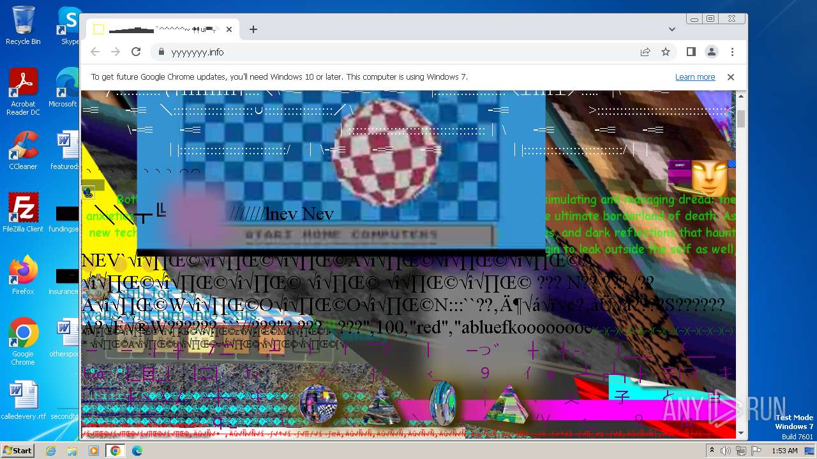Open the Recycle Bin desktop icon
Viewport: 817px width, 459px height.
[x=23, y=25]
